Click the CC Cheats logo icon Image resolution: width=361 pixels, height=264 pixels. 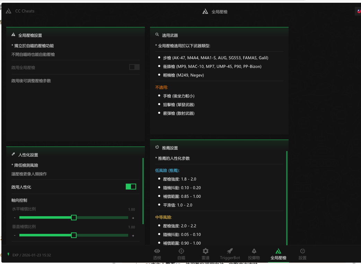point(9,11)
